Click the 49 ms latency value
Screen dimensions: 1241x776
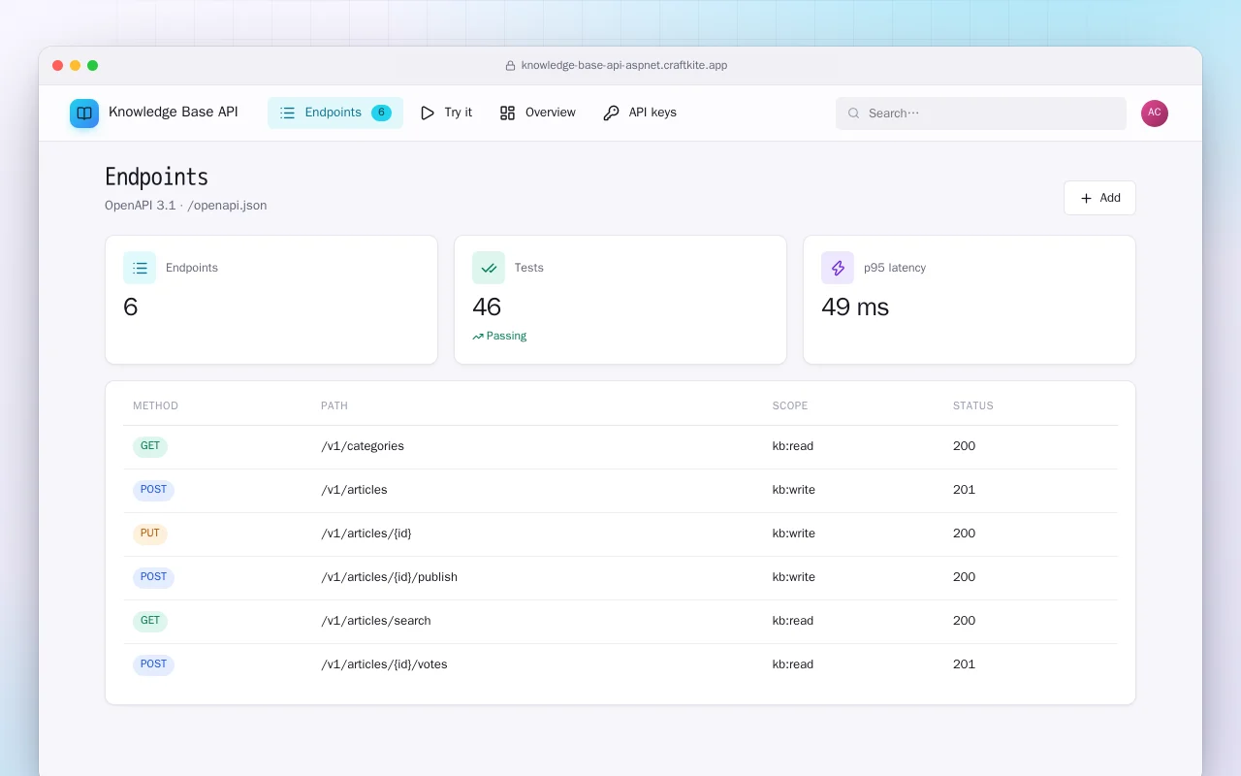(x=855, y=307)
